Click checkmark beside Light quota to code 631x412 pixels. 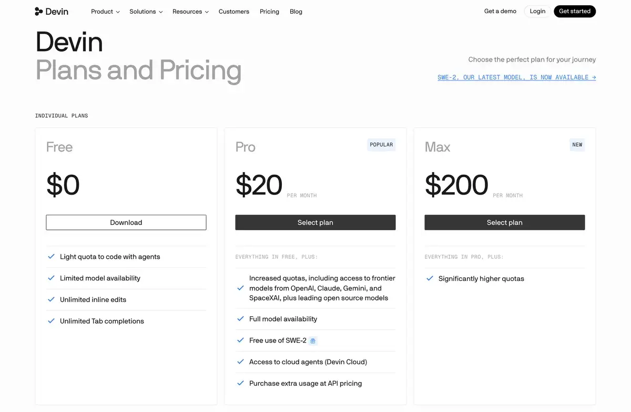[x=51, y=257]
